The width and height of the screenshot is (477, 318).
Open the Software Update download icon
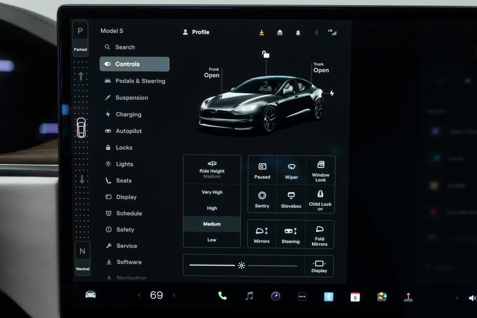pos(261,32)
